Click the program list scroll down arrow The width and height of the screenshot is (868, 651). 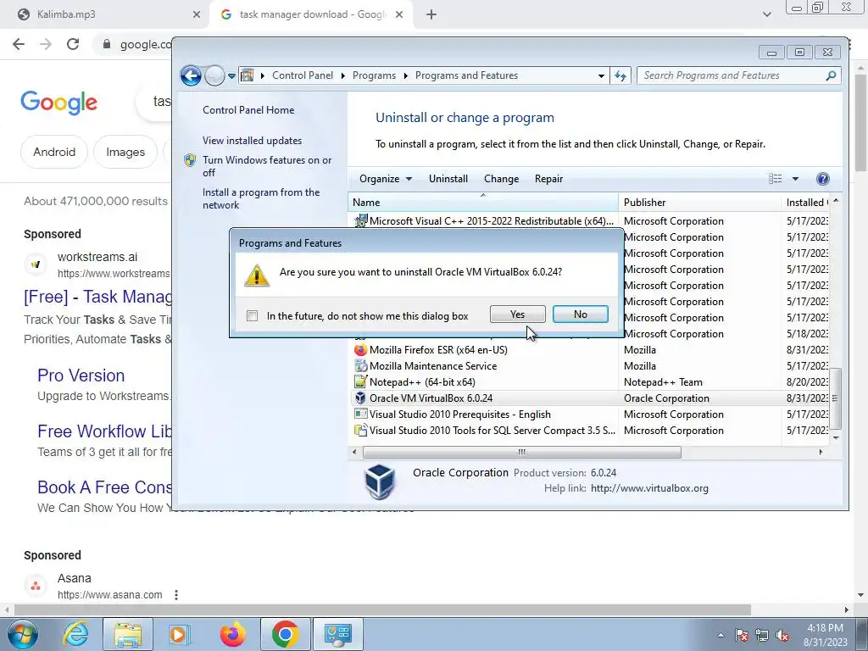(x=836, y=438)
